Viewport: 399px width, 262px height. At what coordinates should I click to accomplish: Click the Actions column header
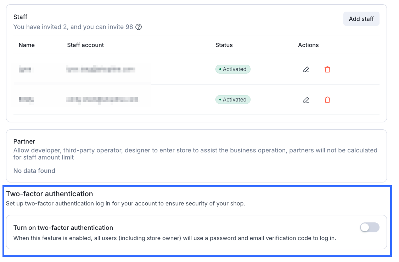308,45
